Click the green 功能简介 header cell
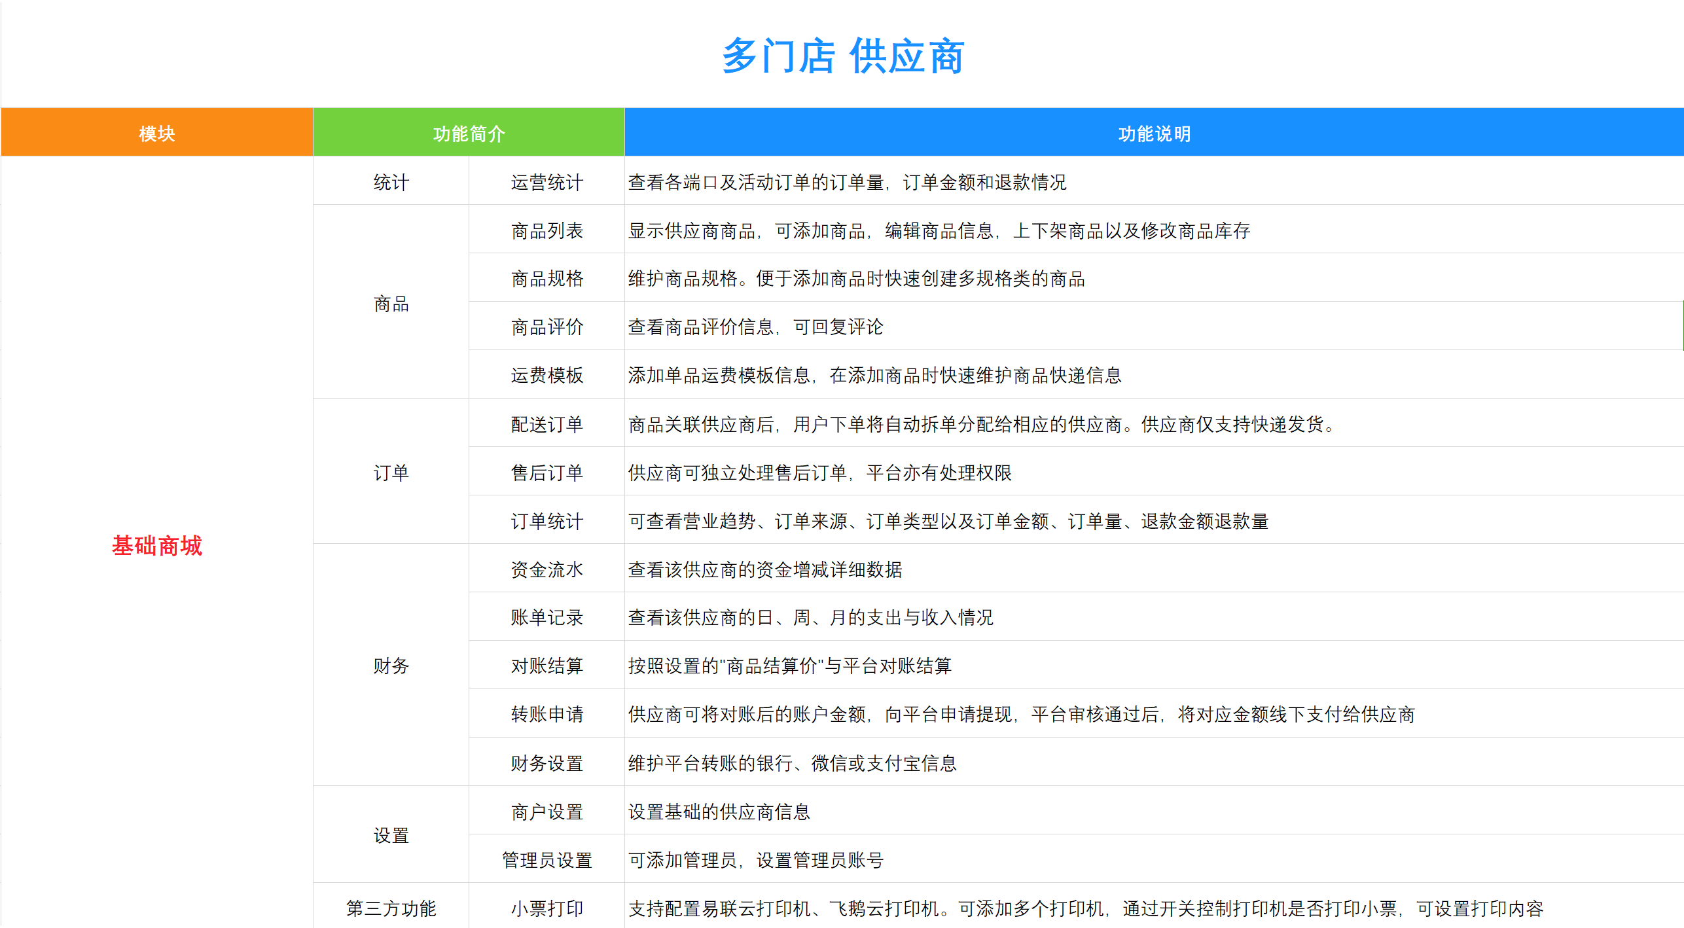 [x=469, y=133]
